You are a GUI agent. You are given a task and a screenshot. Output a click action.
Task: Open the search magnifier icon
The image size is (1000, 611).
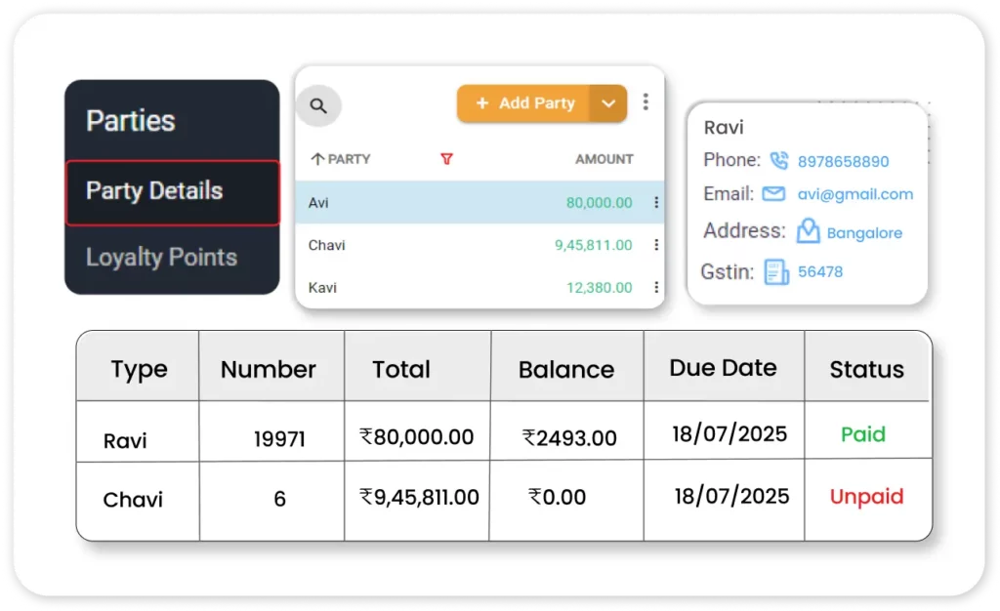pos(318,102)
